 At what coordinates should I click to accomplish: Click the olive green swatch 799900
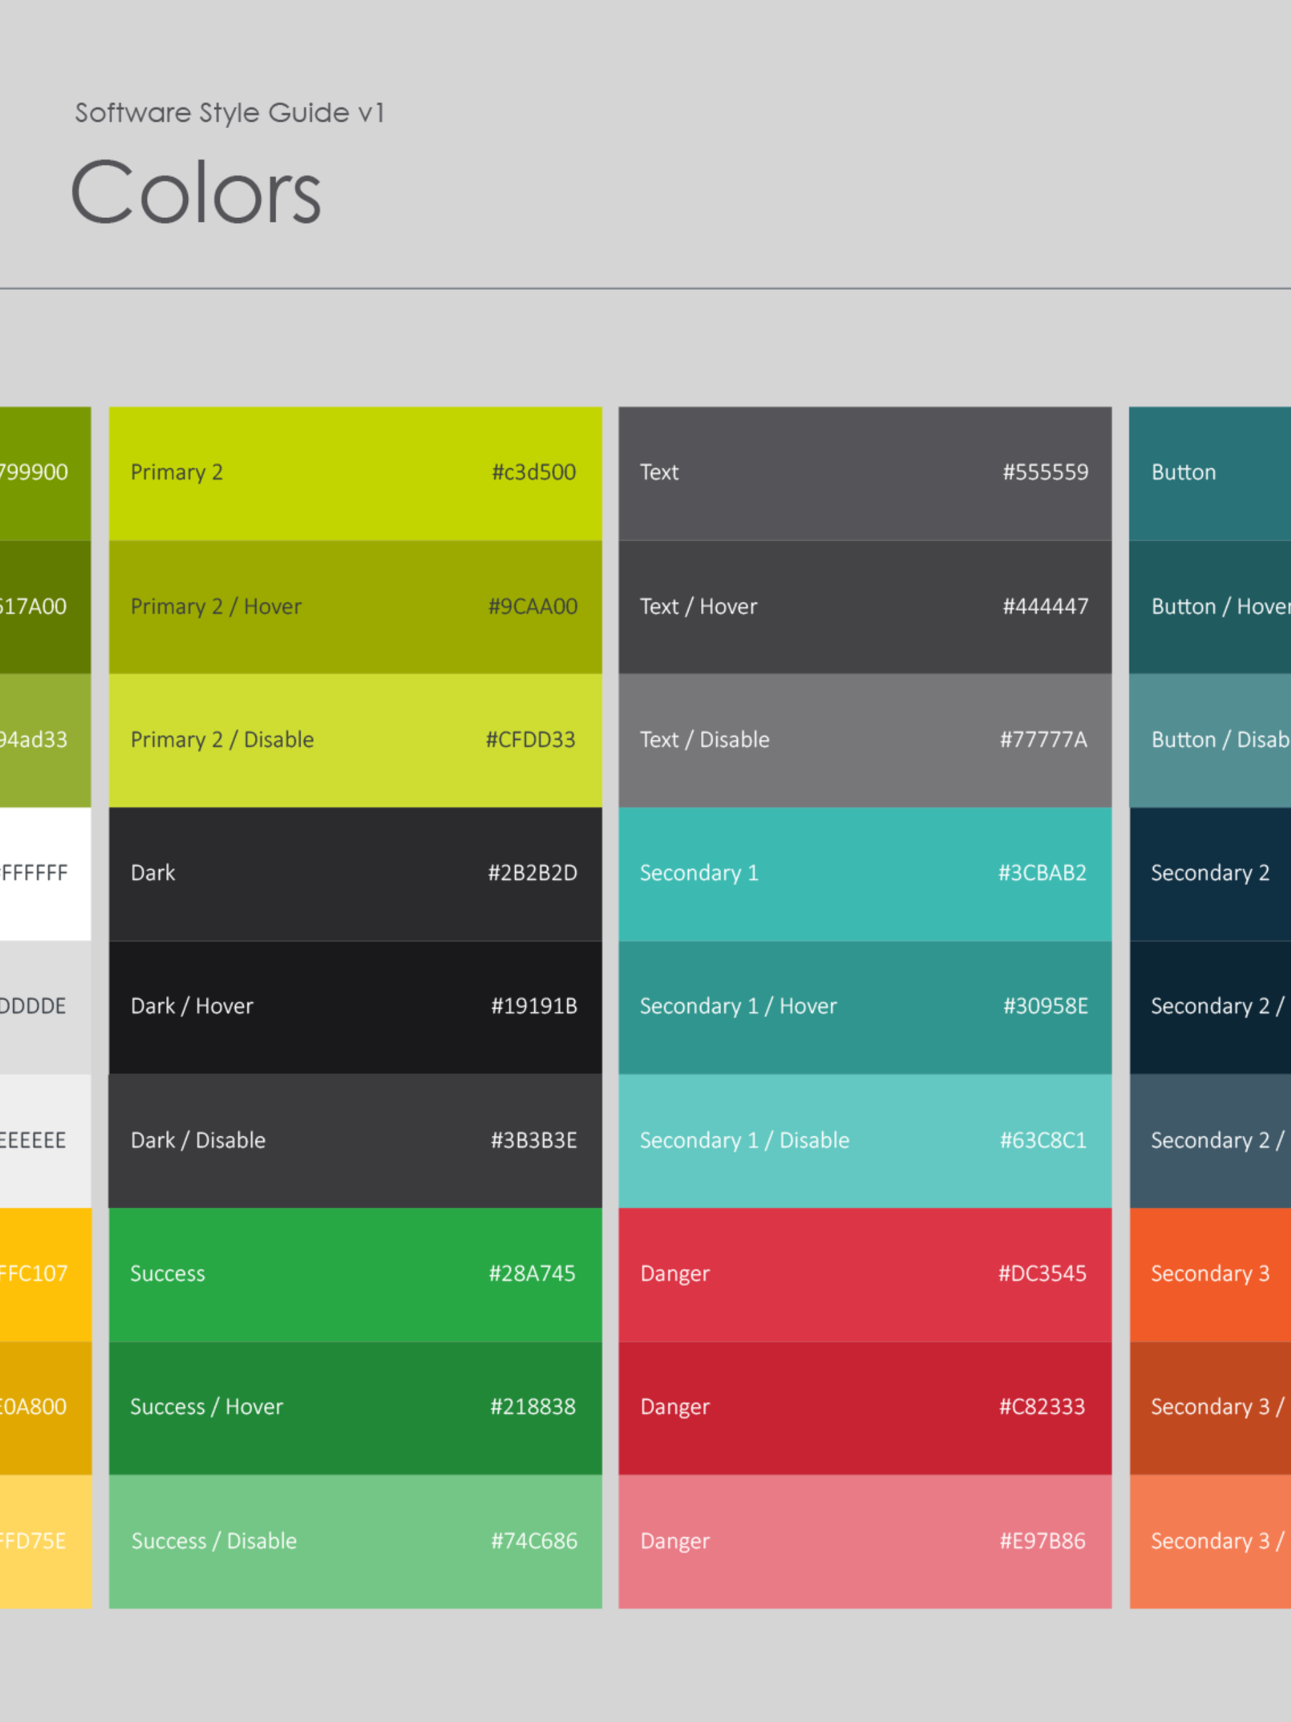[x=45, y=474]
